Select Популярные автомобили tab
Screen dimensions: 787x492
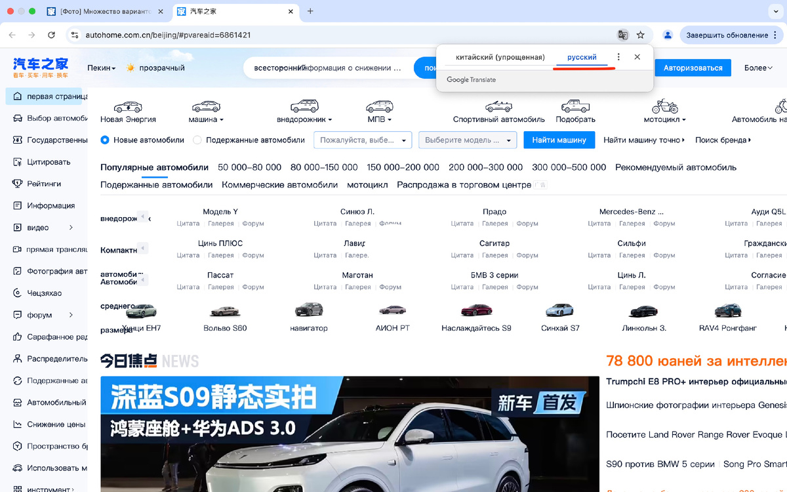tap(154, 167)
